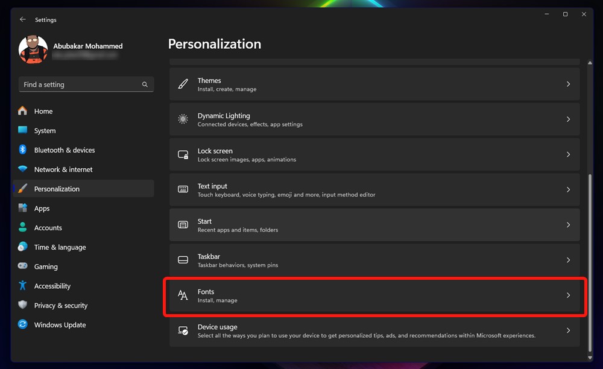Open Bluetooth & devices section
603x369 pixels.
pyautogui.click(x=64, y=150)
